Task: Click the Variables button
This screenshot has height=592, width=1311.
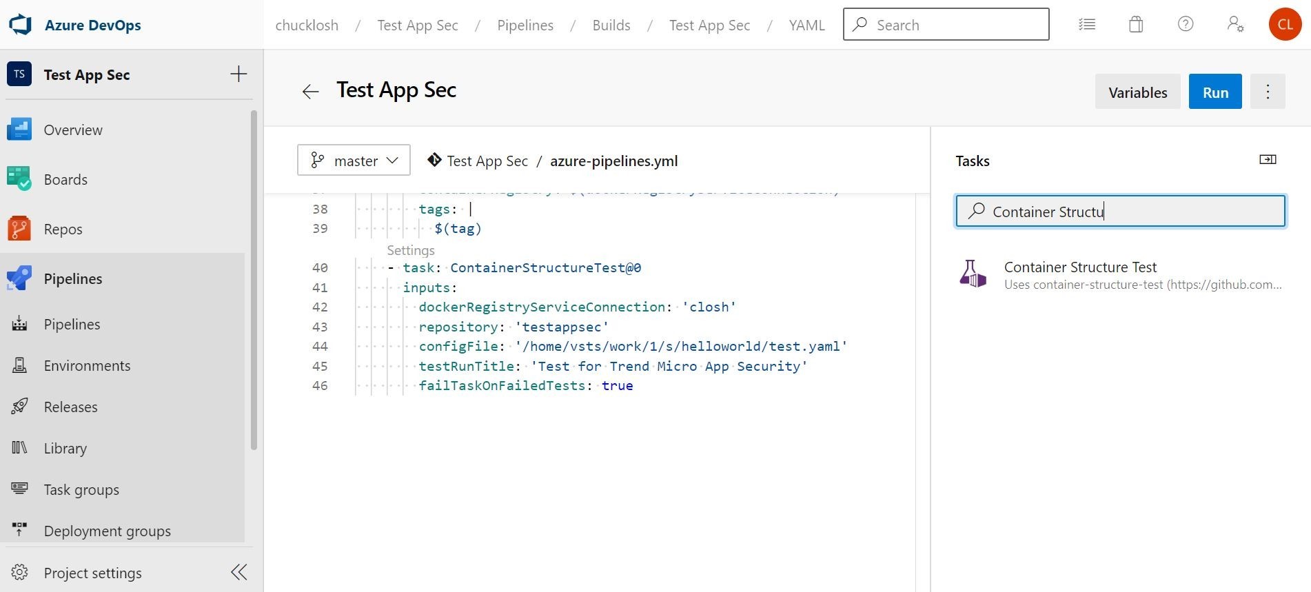Action: (x=1137, y=92)
